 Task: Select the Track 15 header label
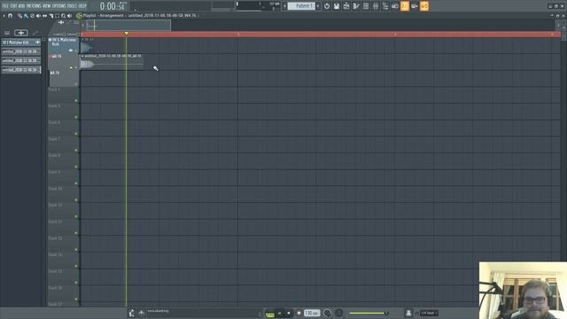pyautogui.click(x=55, y=271)
